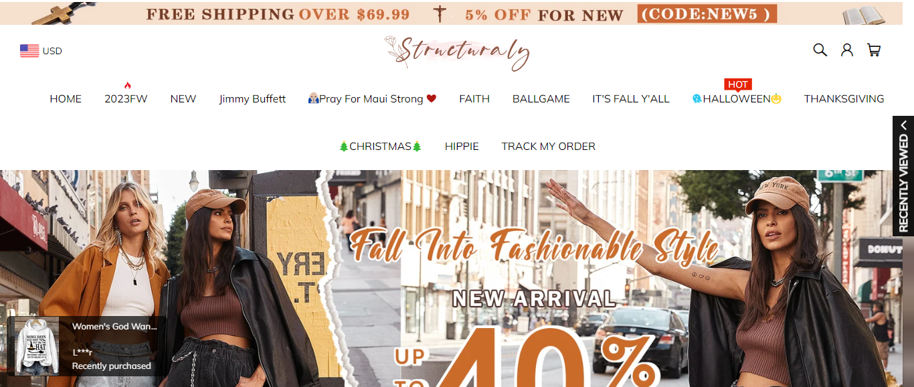Open the 2023FW menu item
Image resolution: width=914 pixels, height=387 pixels.
126,99
